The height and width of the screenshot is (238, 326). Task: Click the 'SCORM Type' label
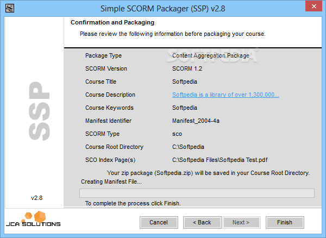pos(102,134)
